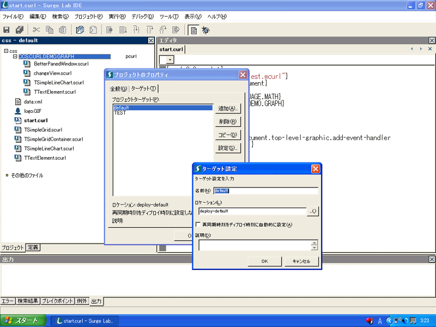Click the コピー button
This screenshot has width=436, height=327.
point(228,135)
